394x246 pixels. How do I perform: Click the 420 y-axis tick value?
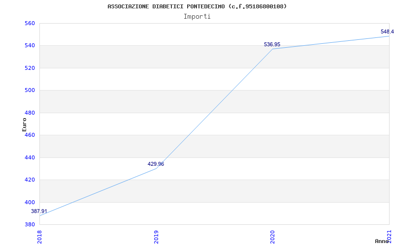(x=30, y=180)
